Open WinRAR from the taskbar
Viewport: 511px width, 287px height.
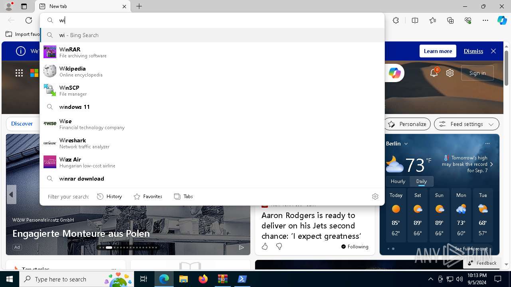(x=222, y=279)
